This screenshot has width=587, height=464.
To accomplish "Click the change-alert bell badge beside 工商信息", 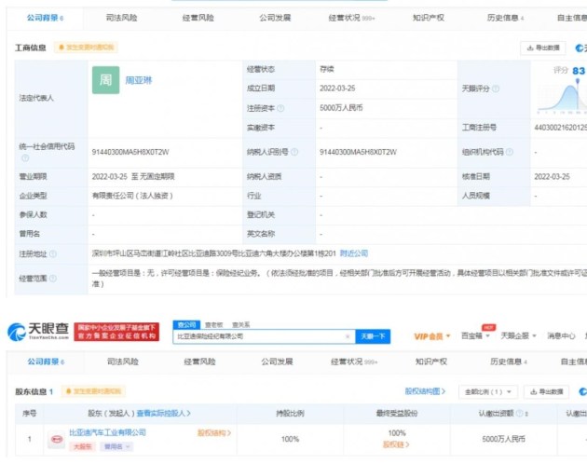I will [86, 48].
